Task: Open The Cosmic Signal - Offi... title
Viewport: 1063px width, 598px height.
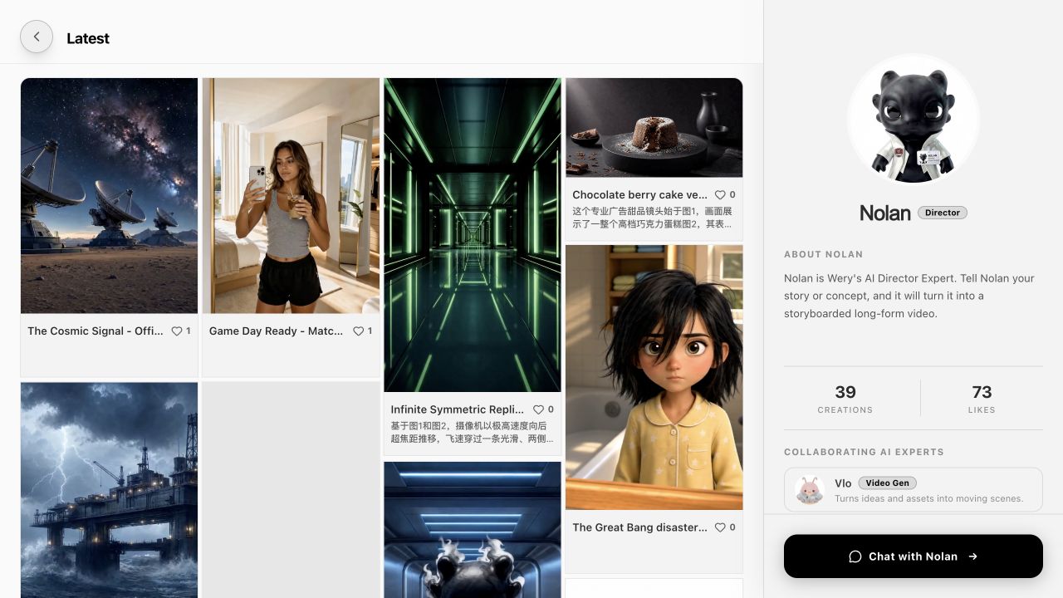Action: pos(96,331)
